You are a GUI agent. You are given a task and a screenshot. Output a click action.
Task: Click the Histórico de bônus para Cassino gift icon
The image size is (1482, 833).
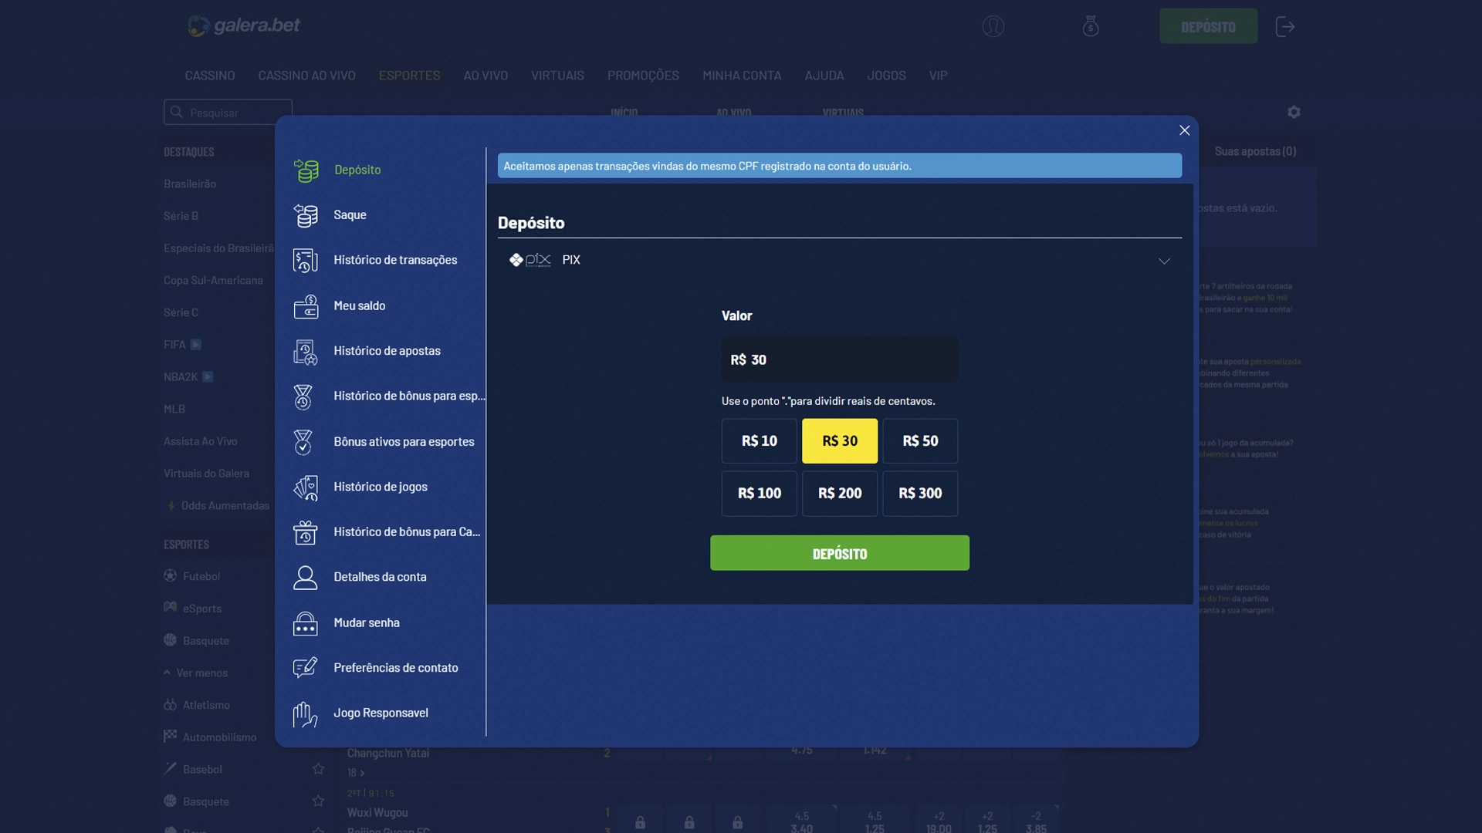coord(306,532)
